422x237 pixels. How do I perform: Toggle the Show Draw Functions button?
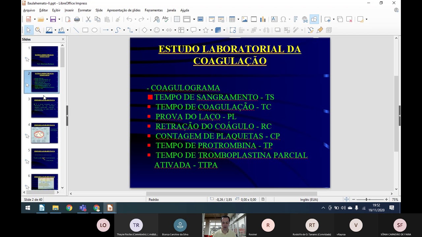point(314,19)
